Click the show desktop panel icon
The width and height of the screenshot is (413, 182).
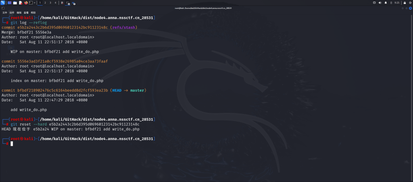[10, 3]
